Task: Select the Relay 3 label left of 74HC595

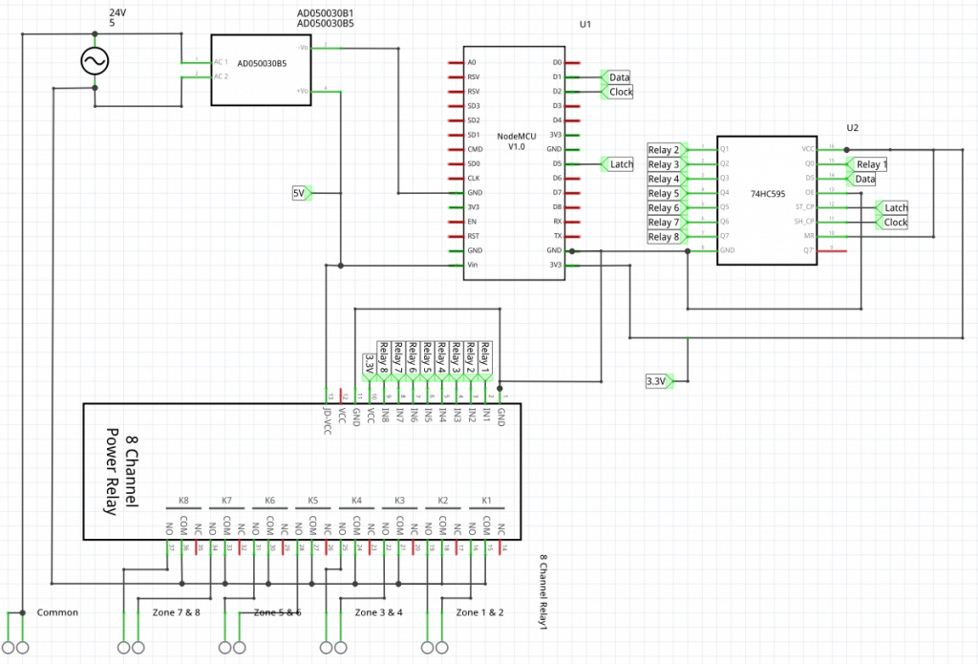Action: [x=668, y=164]
